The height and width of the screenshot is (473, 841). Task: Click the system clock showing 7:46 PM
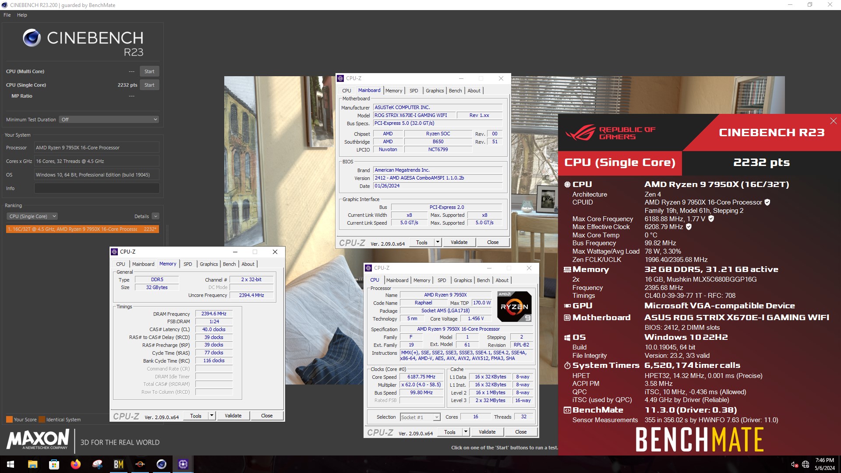(824, 460)
